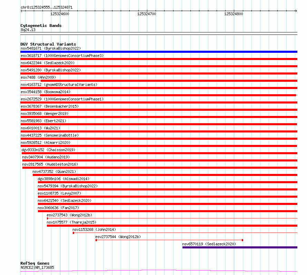This screenshot has width=307, height=275.
Task: Open nsv5581983 (Ebert2021) variant
Action: tap(43, 121)
